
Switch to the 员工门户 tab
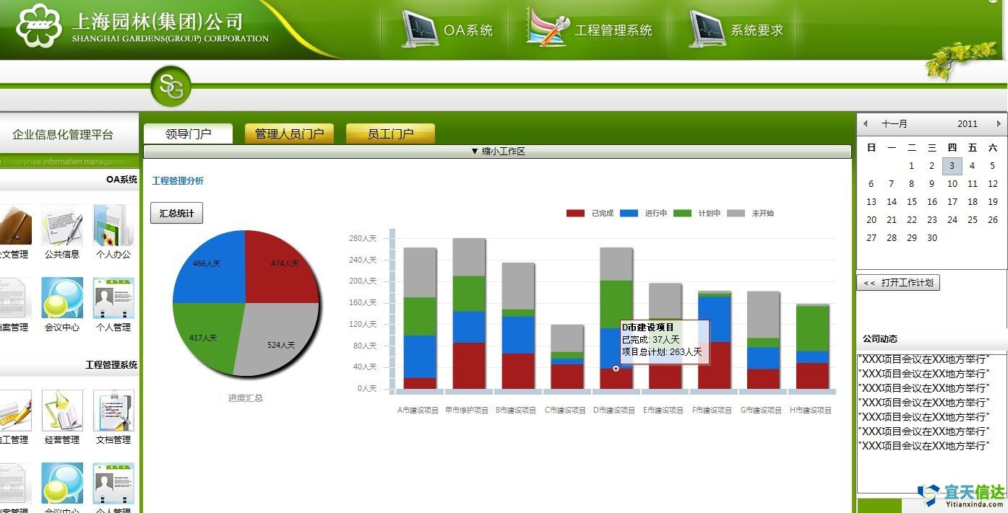click(390, 133)
